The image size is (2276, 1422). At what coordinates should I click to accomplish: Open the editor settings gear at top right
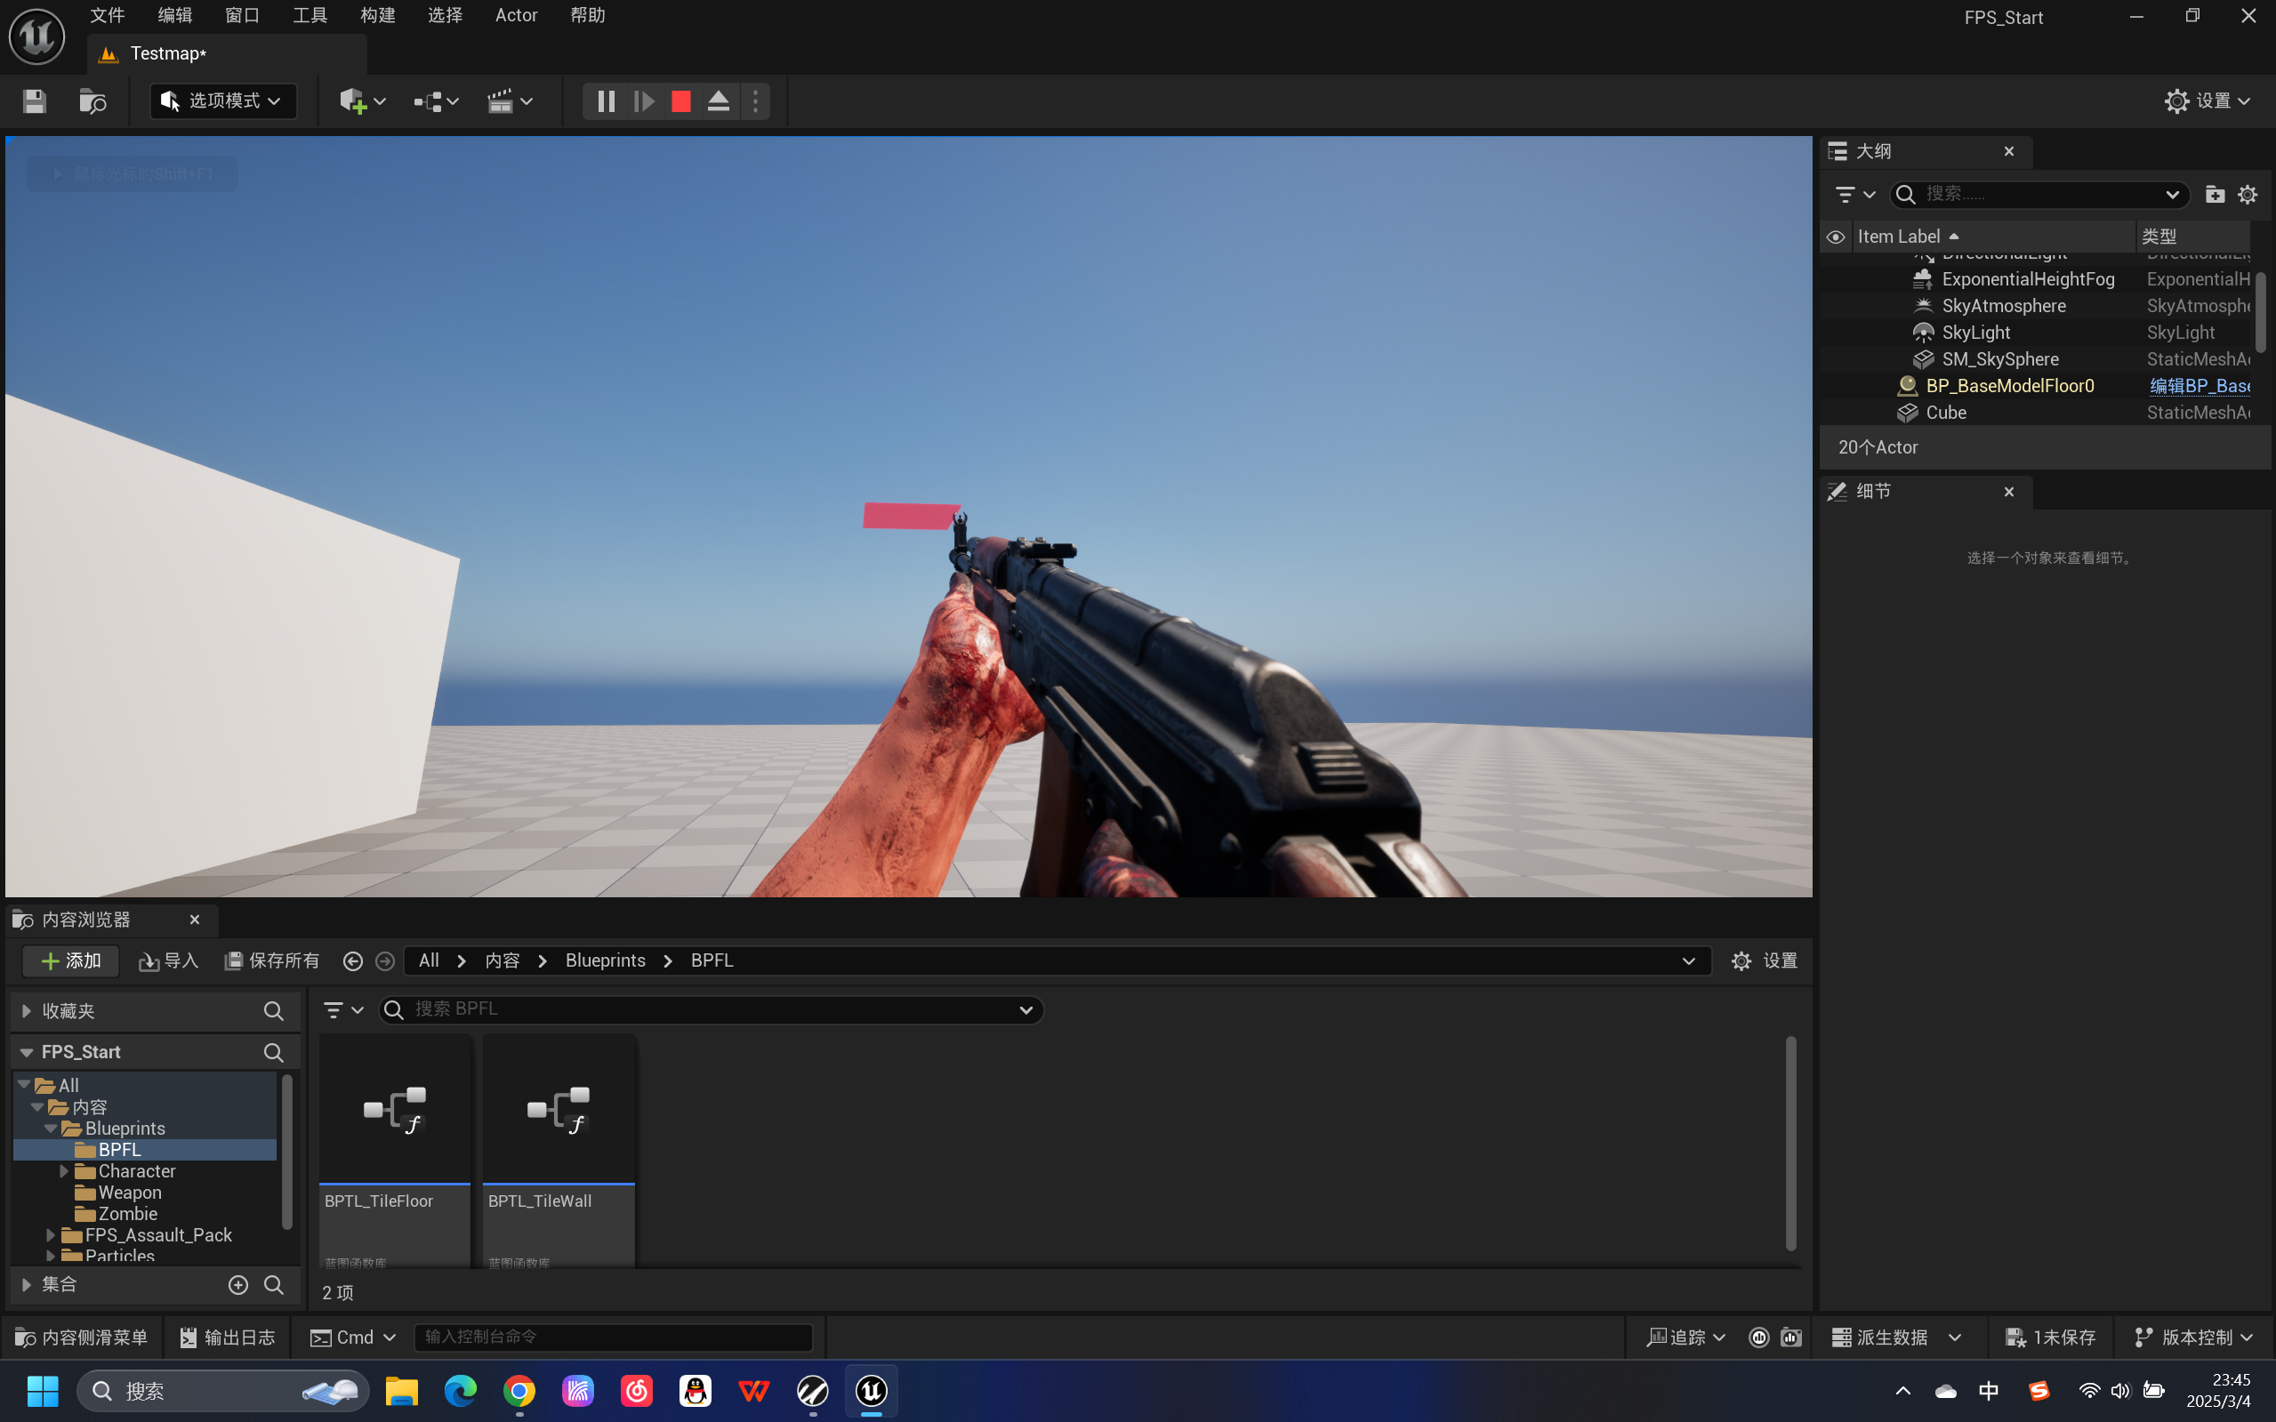(2207, 101)
